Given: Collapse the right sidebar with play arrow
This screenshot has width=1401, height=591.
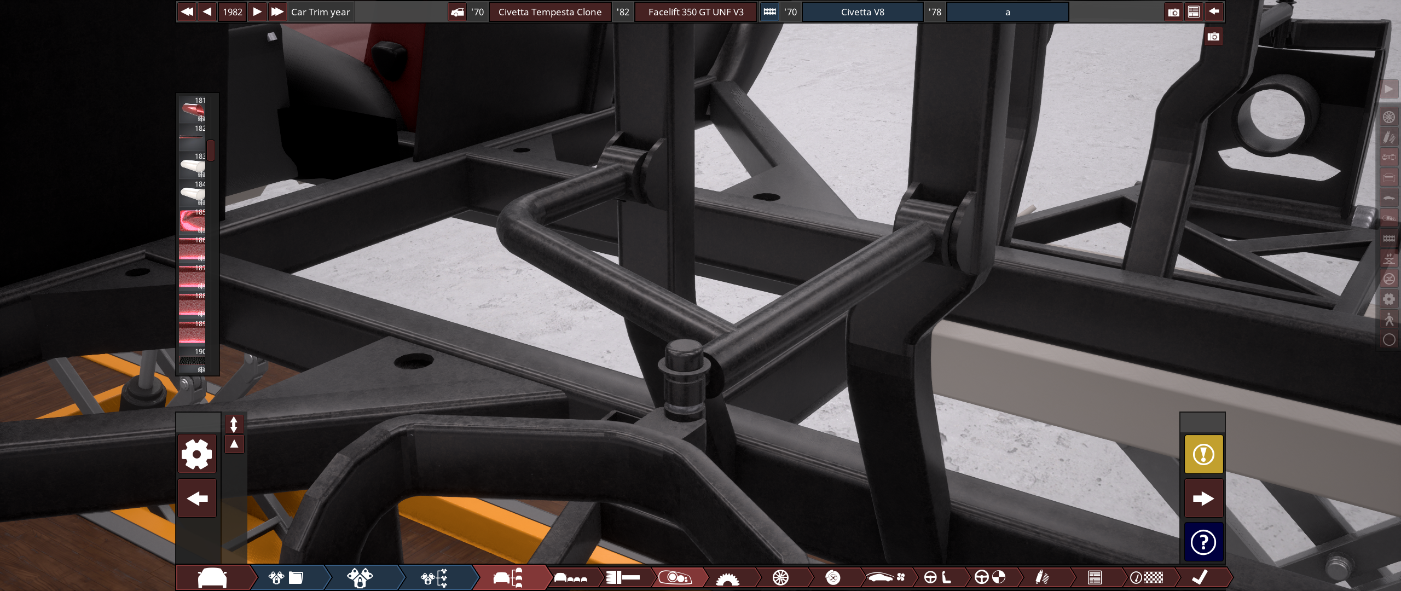Looking at the screenshot, I should pyautogui.click(x=1389, y=89).
